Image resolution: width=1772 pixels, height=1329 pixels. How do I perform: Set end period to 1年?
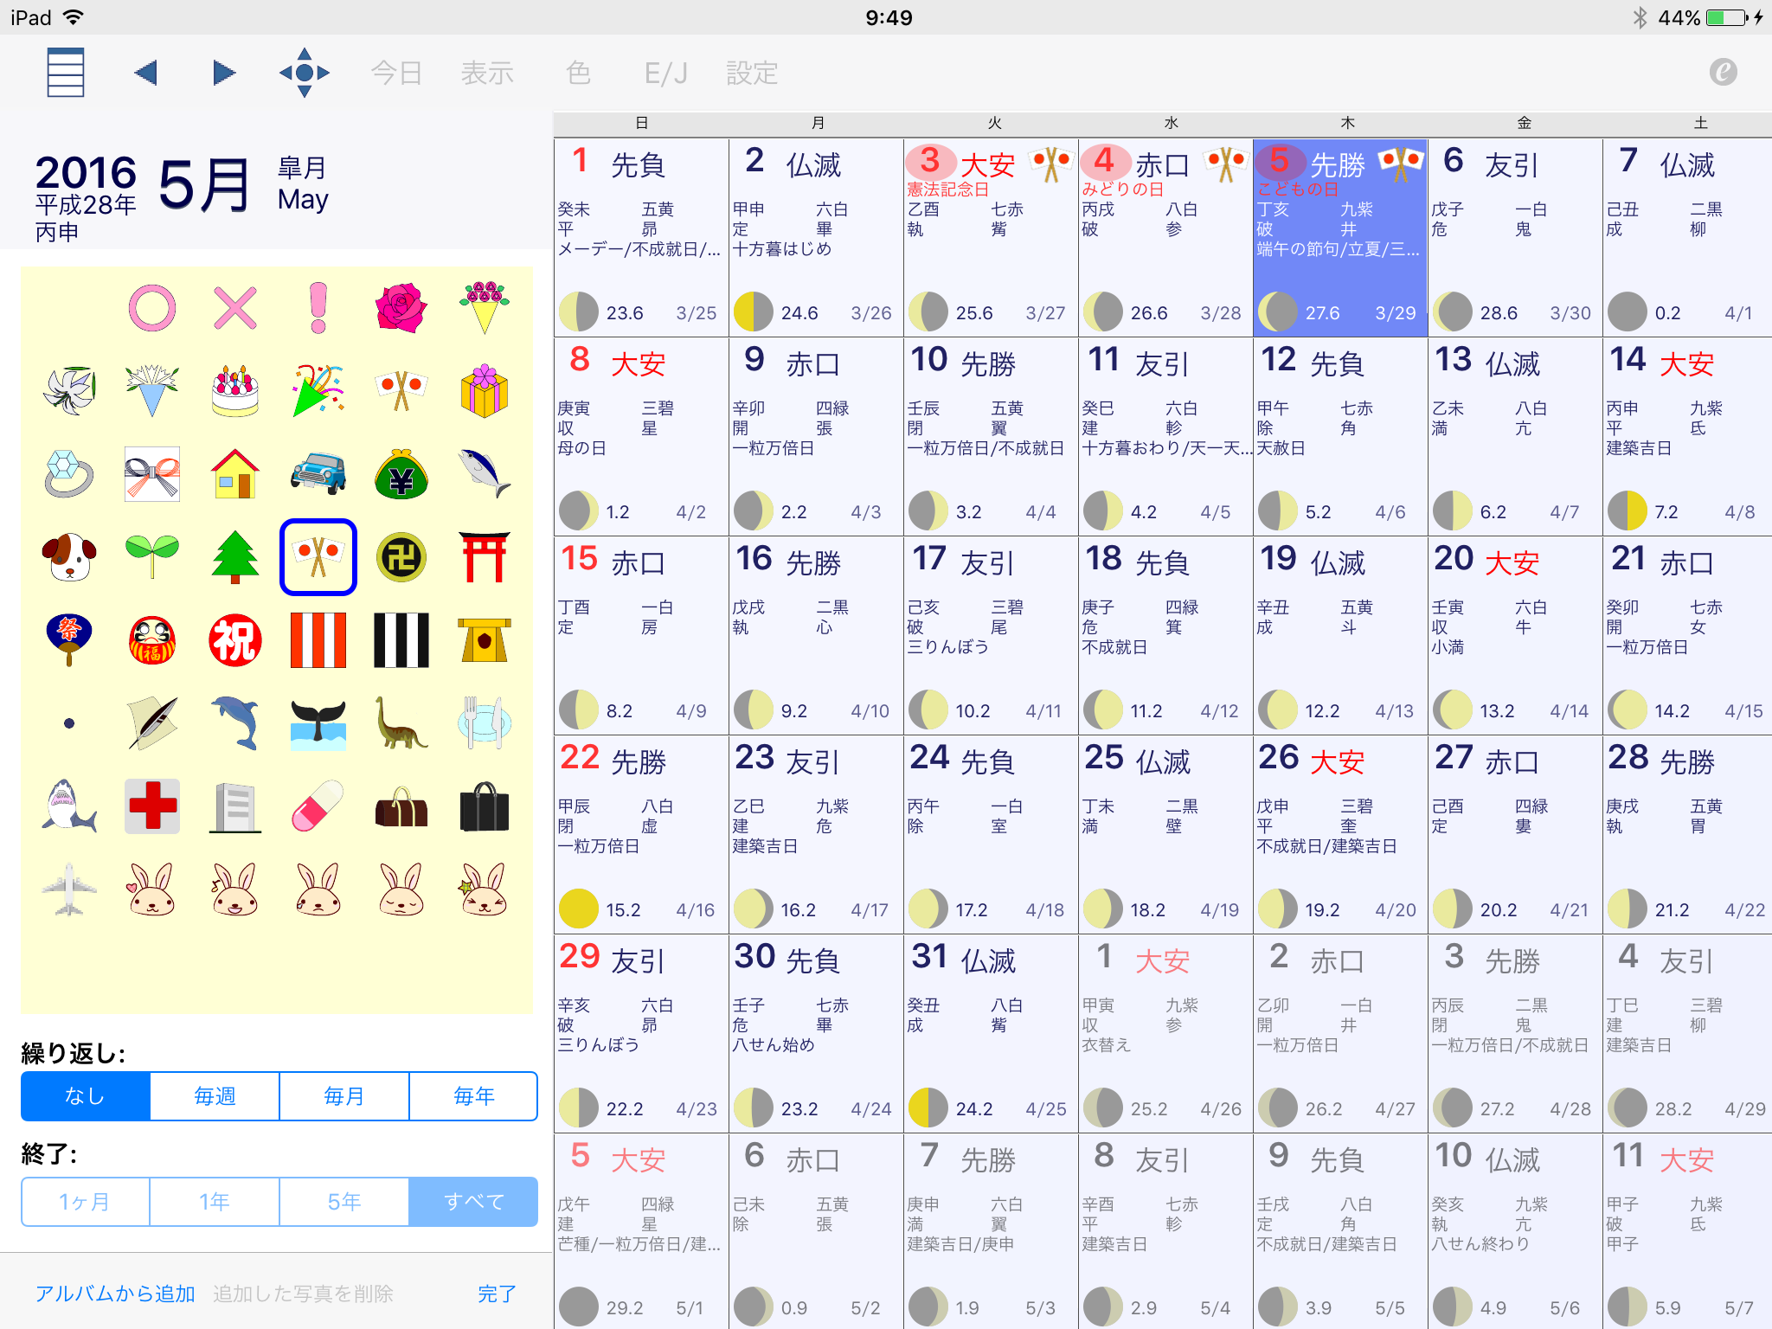point(215,1202)
